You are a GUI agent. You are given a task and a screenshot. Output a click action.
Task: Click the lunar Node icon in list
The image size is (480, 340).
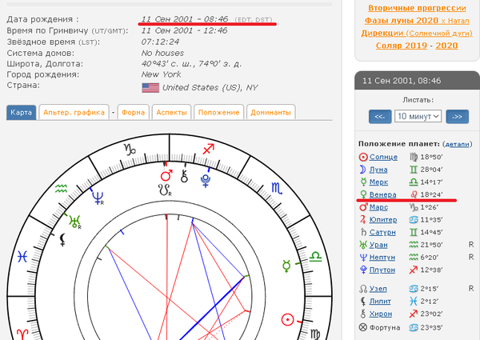click(363, 289)
